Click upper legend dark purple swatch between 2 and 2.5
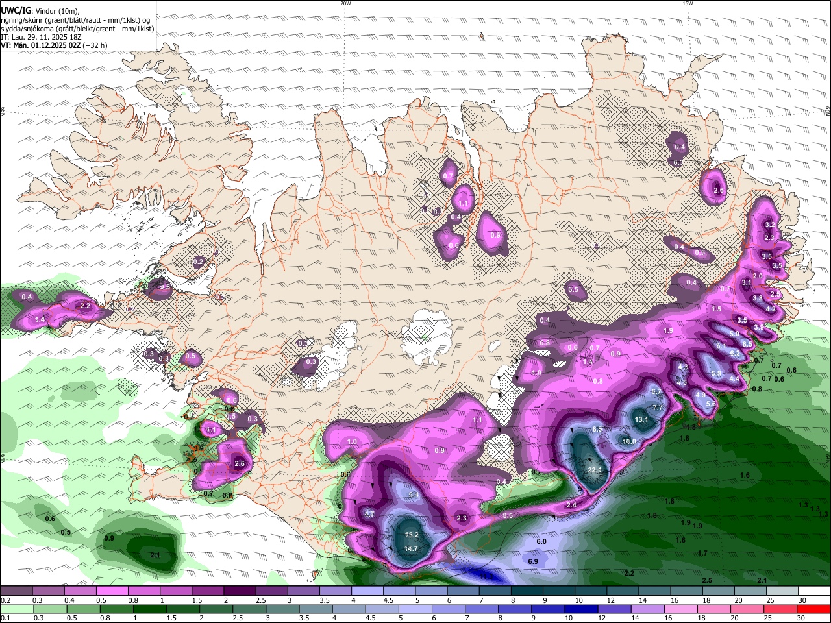 click(240, 591)
